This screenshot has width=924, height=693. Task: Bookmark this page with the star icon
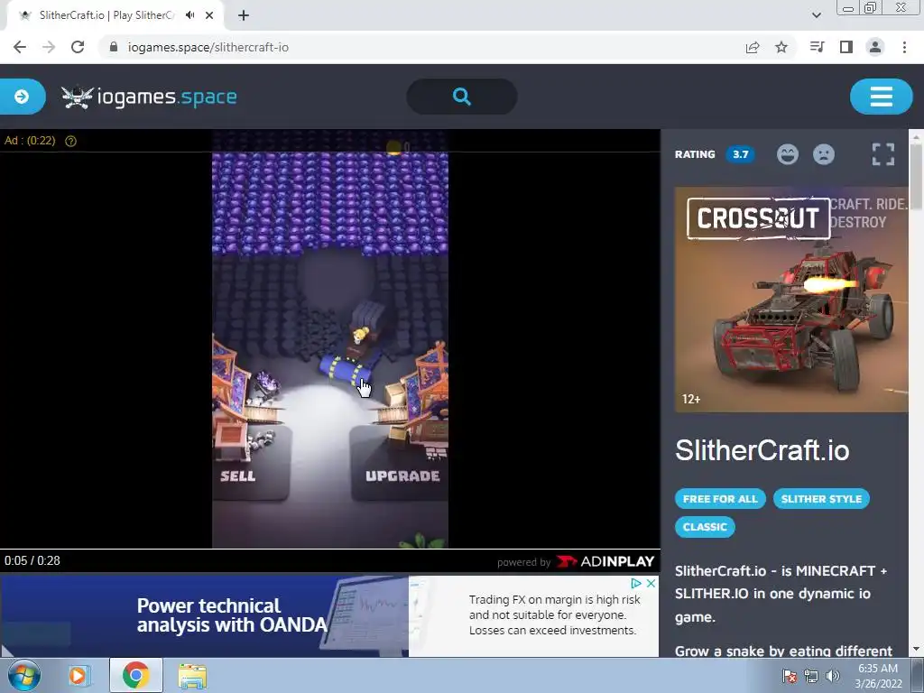tap(781, 47)
